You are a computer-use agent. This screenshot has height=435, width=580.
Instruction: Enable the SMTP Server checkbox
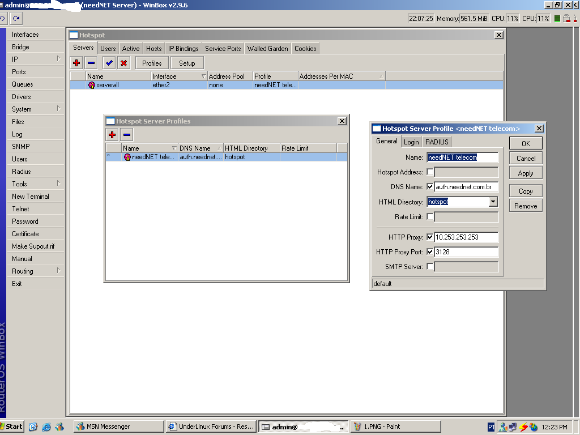tap(430, 266)
